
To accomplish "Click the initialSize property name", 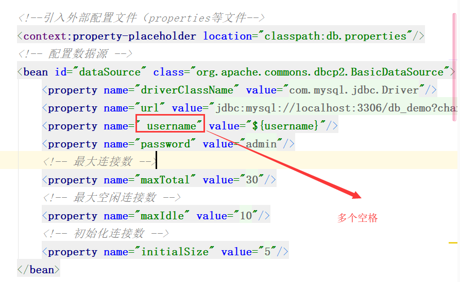I will pos(175,252).
